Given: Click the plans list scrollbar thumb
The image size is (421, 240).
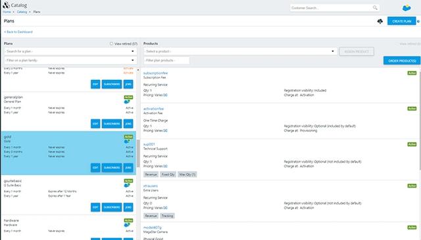Looking at the screenshot, I should coord(138,153).
